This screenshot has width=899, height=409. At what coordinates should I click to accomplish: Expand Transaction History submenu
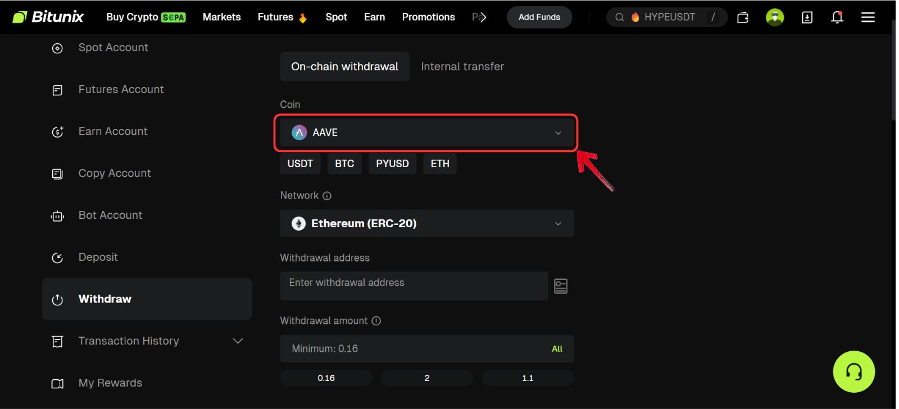238,341
